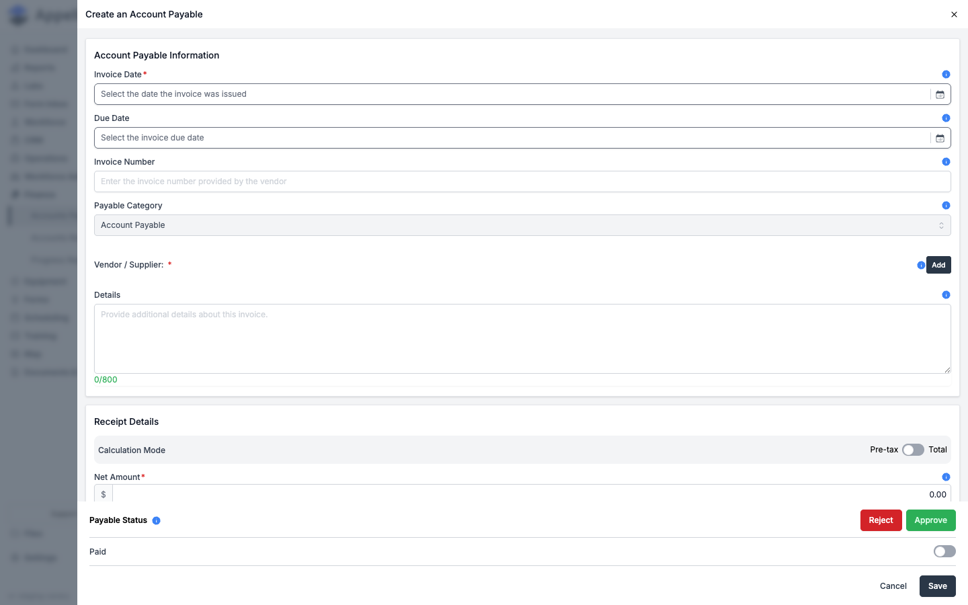Click the Total label next to switch
Image resolution: width=968 pixels, height=605 pixels.
pos(938,450)
